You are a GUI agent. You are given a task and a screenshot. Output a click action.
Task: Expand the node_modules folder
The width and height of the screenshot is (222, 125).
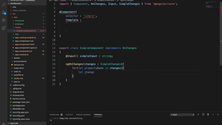coord(19,10)
